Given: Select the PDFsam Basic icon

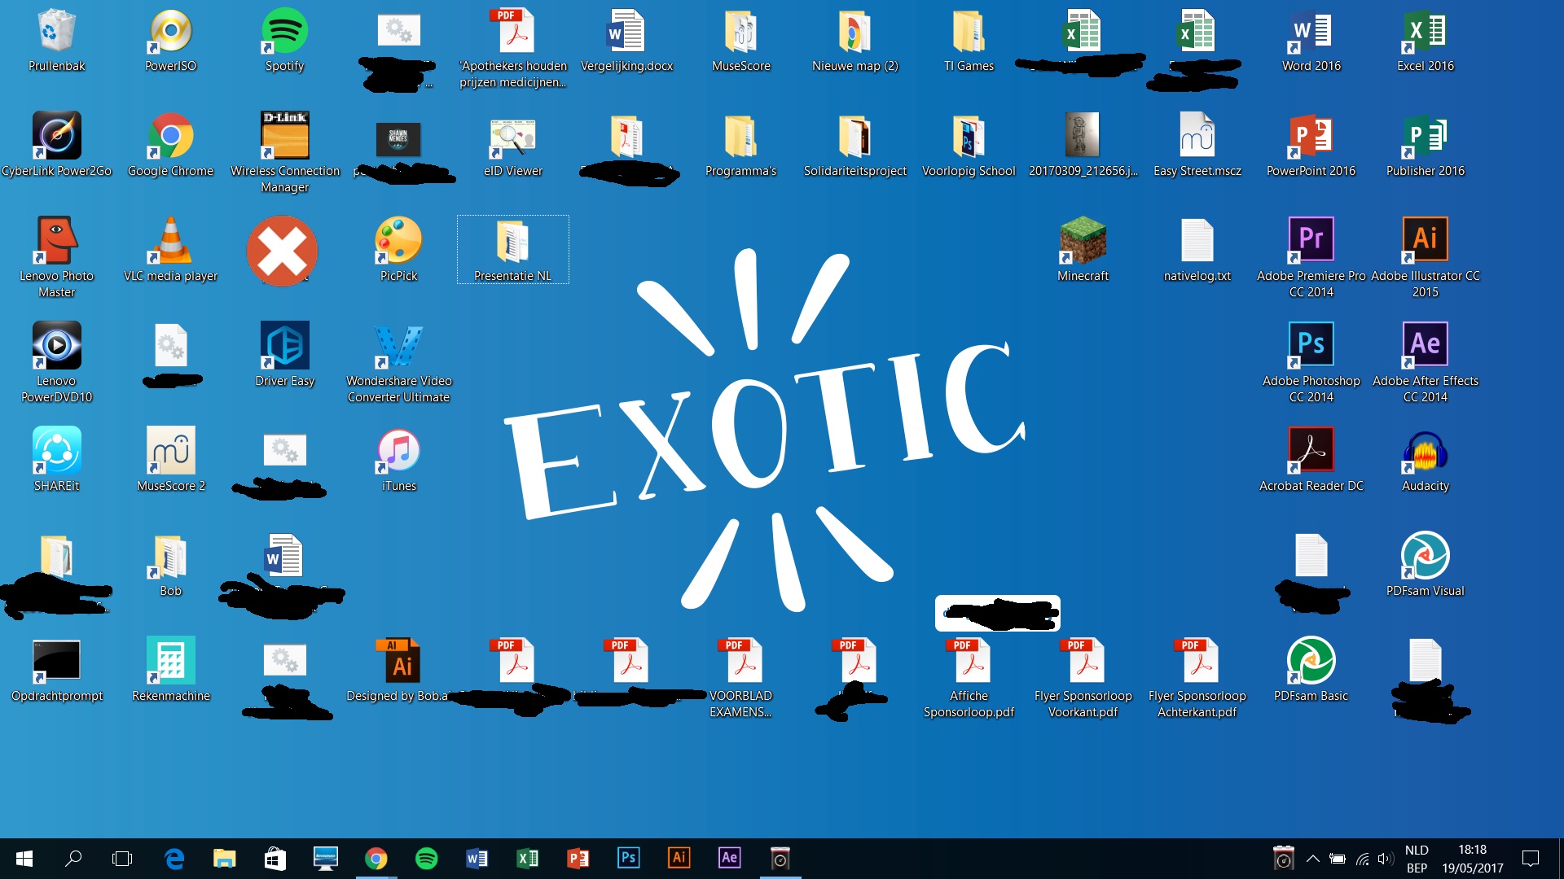Looking at the screenshot, I should tap(1311, 661).
